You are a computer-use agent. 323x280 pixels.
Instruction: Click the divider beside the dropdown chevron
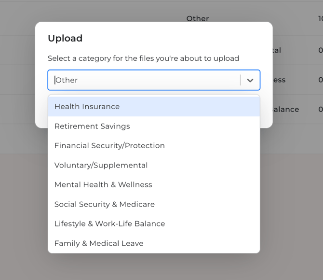[240, 80]
